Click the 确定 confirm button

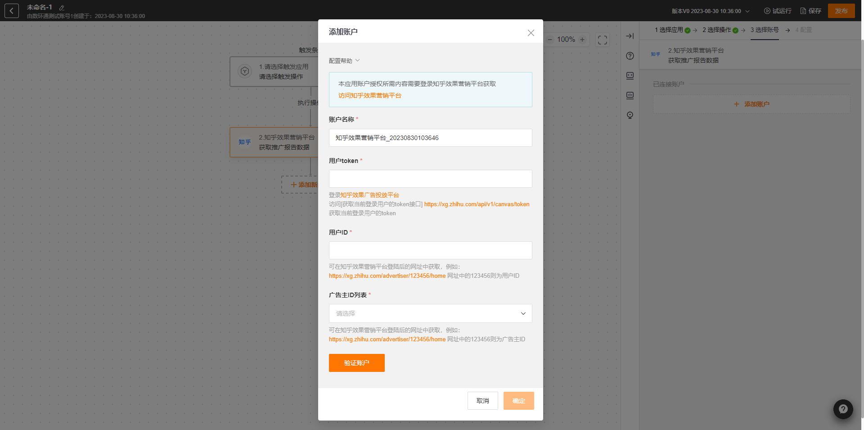518,401
